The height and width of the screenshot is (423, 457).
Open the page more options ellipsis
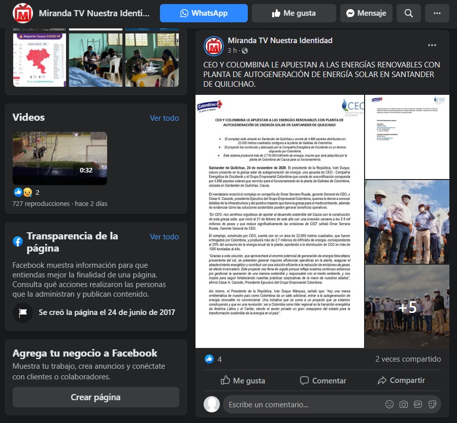[437, 13]
